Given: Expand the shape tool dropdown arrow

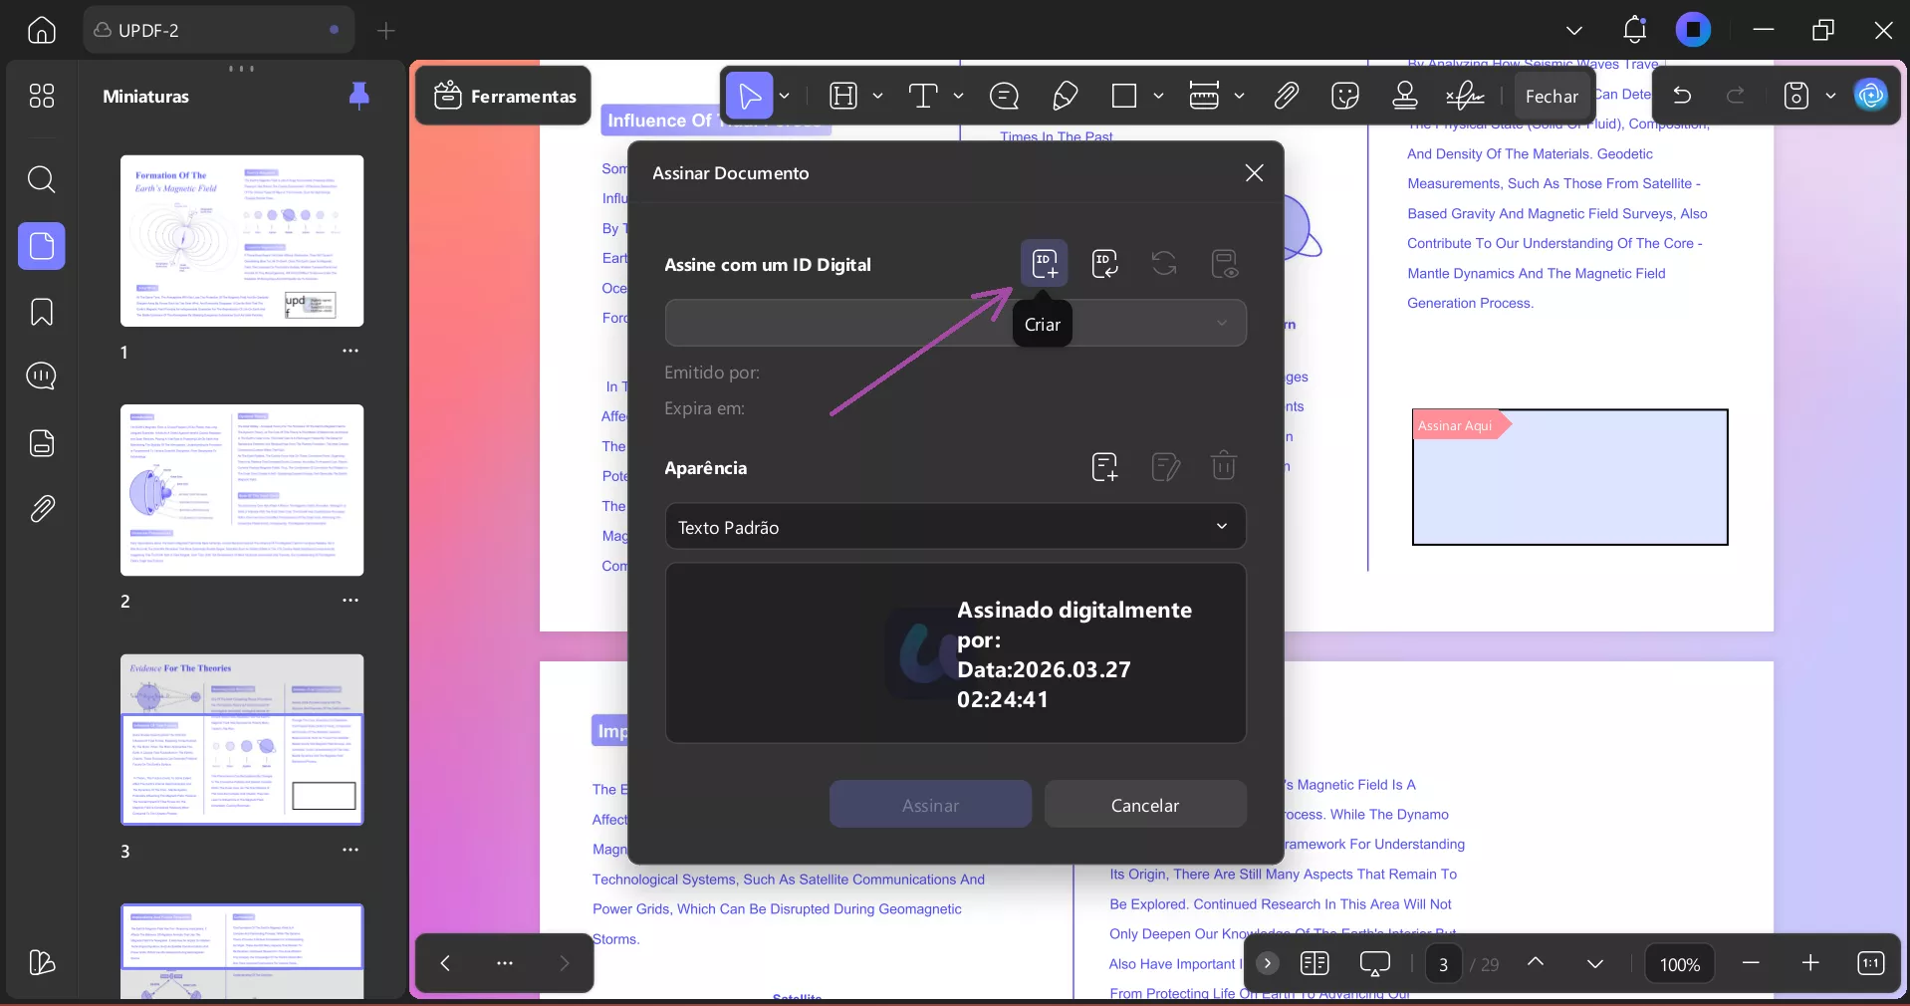Looking at the screenshot, I should [x=1158, y=96].
